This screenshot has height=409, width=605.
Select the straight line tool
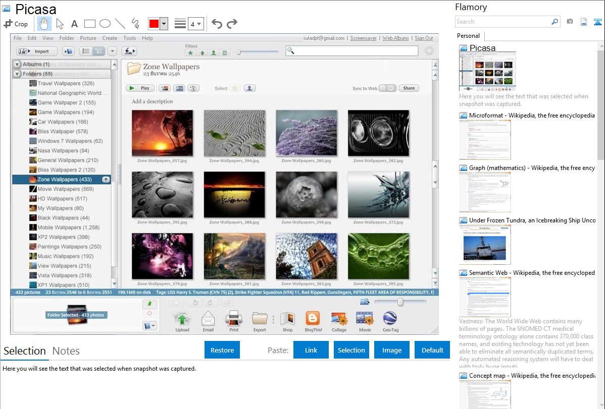point(120,24)
